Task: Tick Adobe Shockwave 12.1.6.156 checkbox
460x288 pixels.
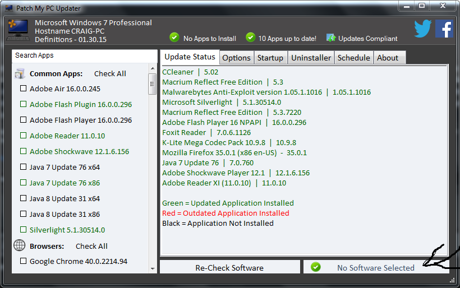Action: pos(23,151)
